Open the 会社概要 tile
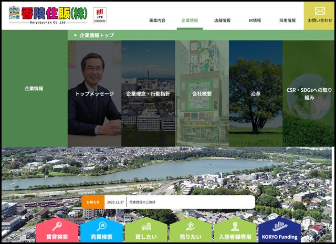Screen dimensions: 336x244 202,93
